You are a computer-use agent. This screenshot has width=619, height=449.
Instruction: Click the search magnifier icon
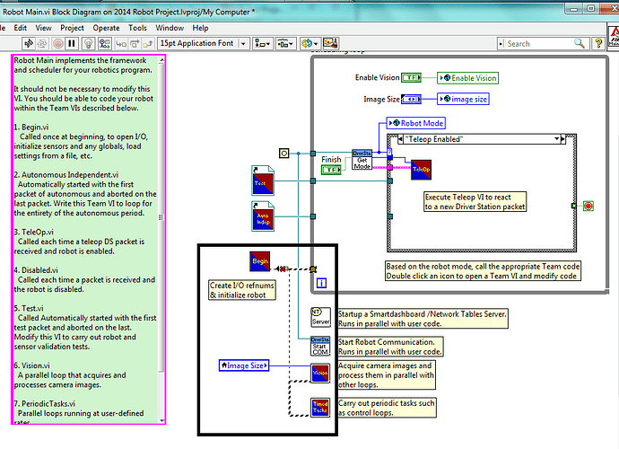pos(580,43)
